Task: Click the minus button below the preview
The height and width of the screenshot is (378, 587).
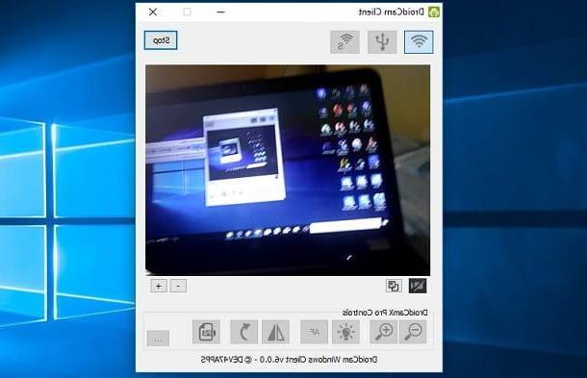Action: [178, 286]
